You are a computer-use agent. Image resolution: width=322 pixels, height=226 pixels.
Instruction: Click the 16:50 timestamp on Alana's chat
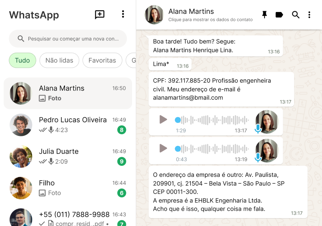click(119, 88)
